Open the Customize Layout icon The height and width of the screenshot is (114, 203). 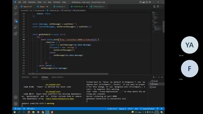point(150,2)
